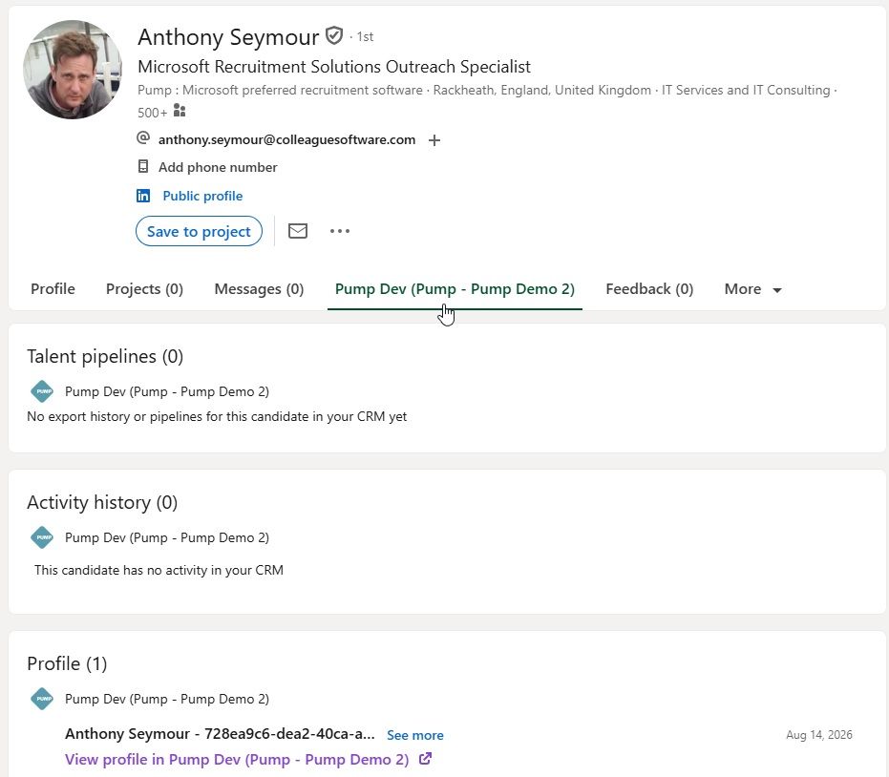Open Anthony Seymour's profile photo
889x777 pixels.
pos(72,69)
